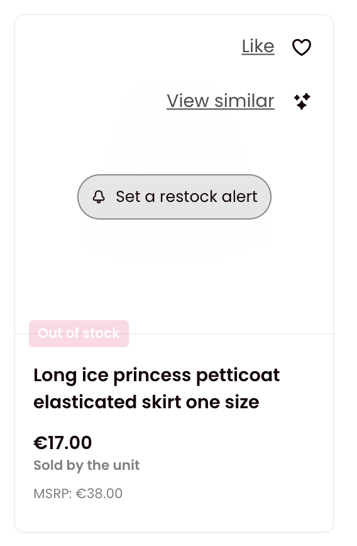Image resolution: width=357 pixels, height=546 pixels.
Task: Click the sparkles icon beside View similar
Action: pyautogui.click(x=302, y=101)
